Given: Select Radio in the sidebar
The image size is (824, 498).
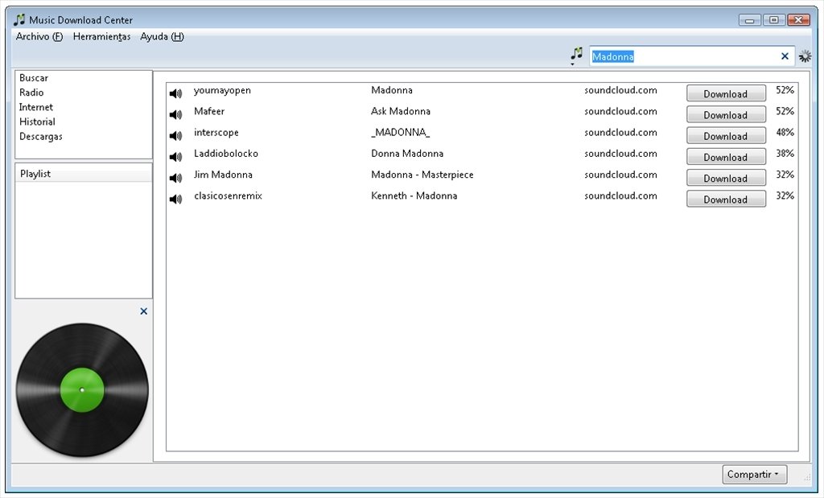Looking at the screenshot, I should pos(31,93).
